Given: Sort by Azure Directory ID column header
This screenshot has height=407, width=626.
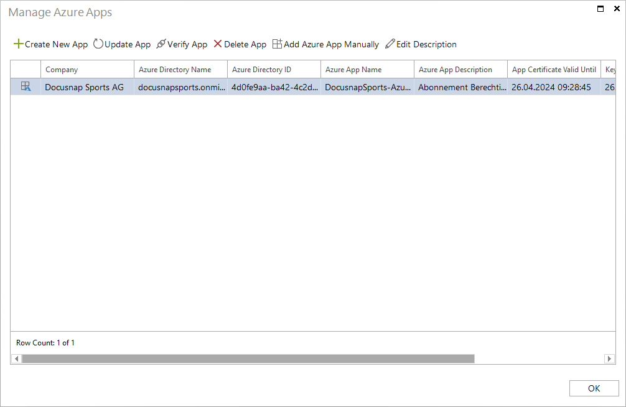Looking at the screenshot, I should [274, 70].
